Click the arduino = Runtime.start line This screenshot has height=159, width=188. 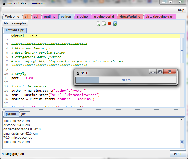pyautogui.click(x=53, y=99)
